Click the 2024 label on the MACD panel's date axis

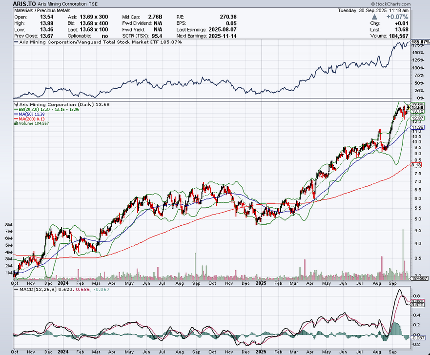pyautogui.click(x=63, y=351)
